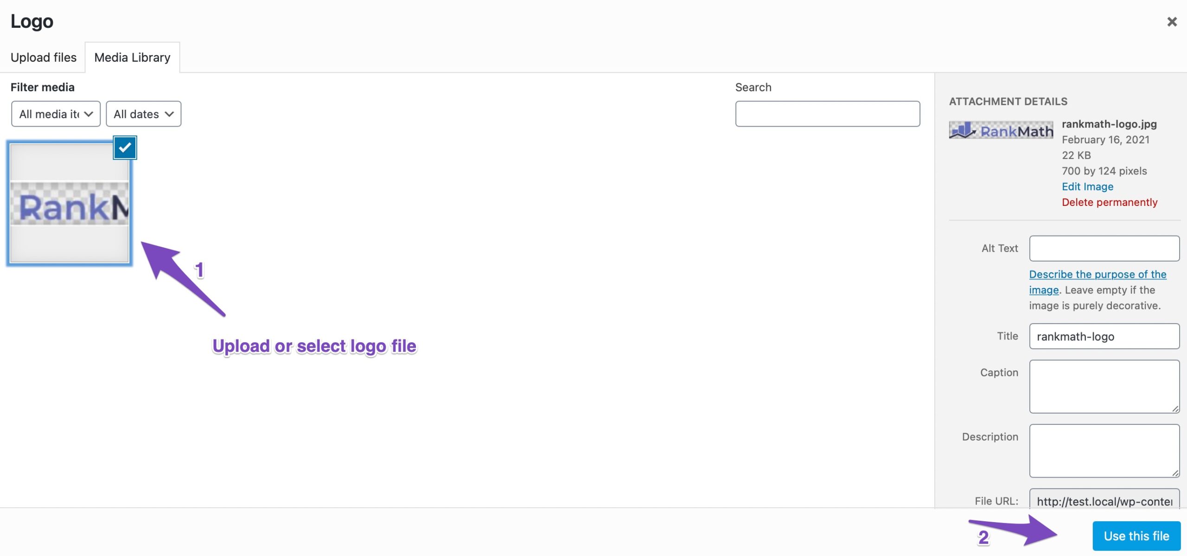
Task: Open the All media items dropdown
Action: click(56, 114)
